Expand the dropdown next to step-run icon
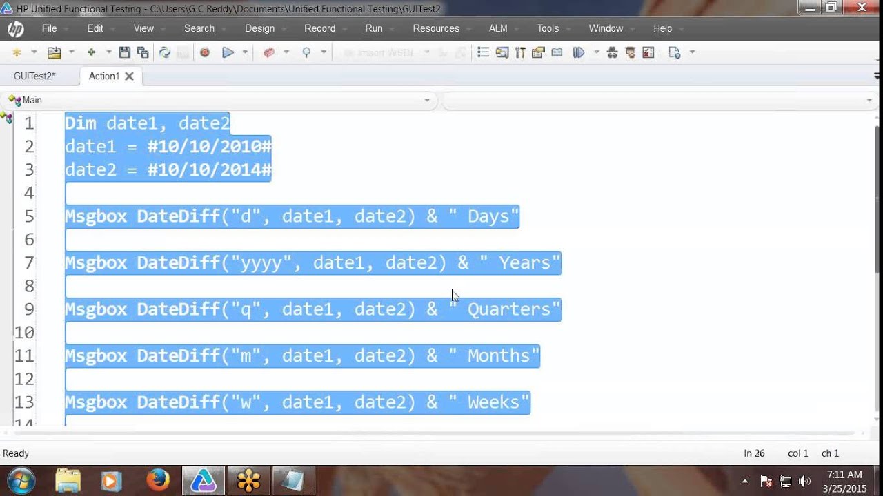 tap(597, 52)
